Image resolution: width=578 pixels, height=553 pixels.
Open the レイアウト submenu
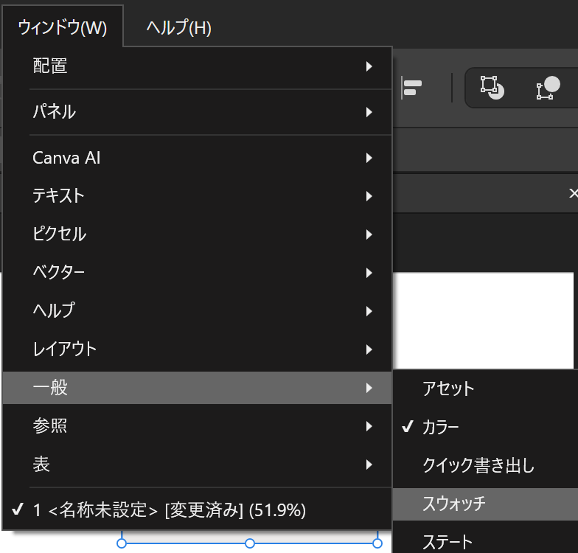click(x=198, y=349)
